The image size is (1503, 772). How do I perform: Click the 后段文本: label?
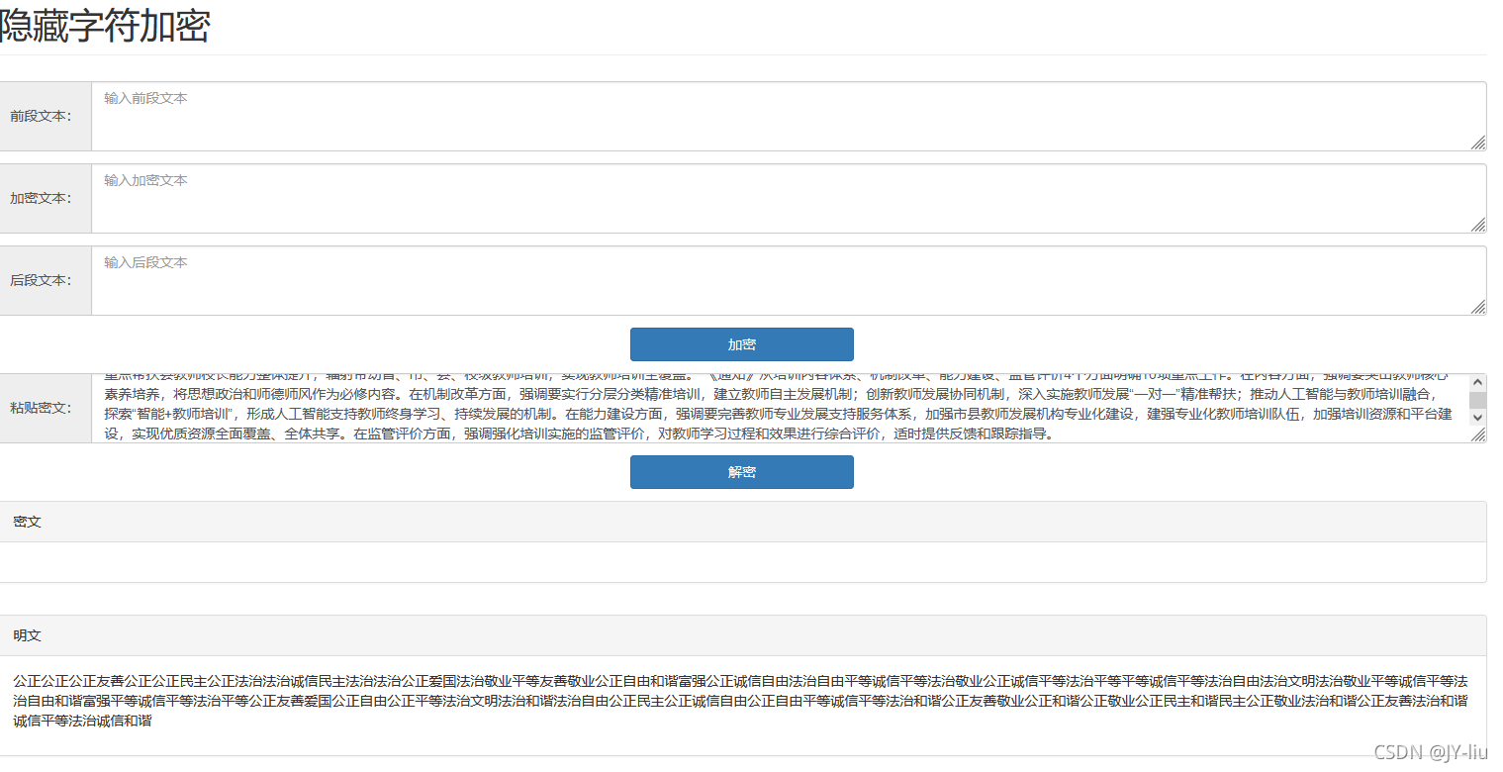pos(41,280)
